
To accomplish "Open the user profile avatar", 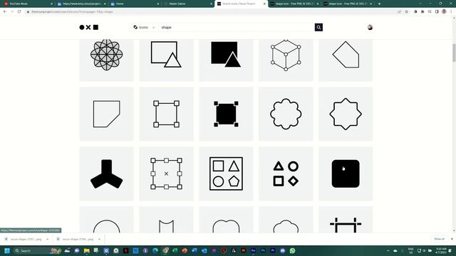I will pyautogui.click(x=370, y=27).
